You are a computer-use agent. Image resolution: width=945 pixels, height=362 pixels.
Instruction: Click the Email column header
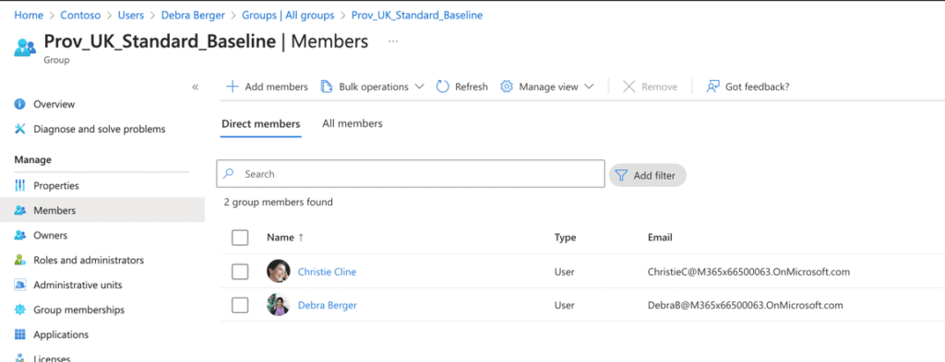coord(660,238)
